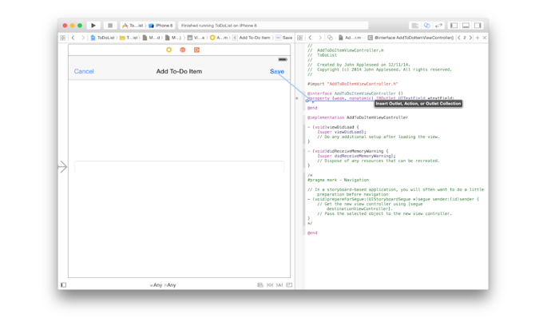
Task: Go forward in the storyboard editor history
Action: (83, 38)
